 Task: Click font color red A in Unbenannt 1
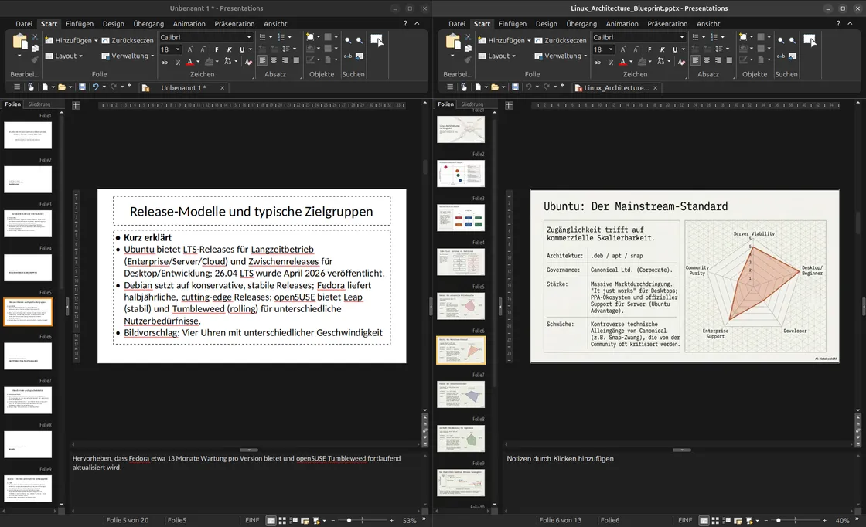pos(189,62)
